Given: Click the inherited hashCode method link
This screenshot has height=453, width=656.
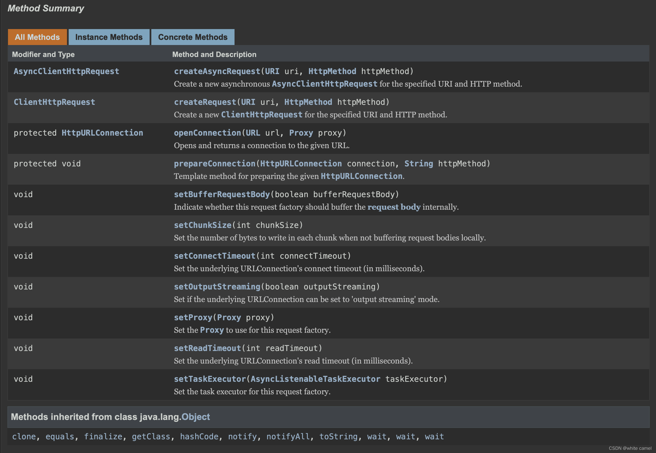Looking at the screenshot, I should pyautogui.click(x=199, y=436).
